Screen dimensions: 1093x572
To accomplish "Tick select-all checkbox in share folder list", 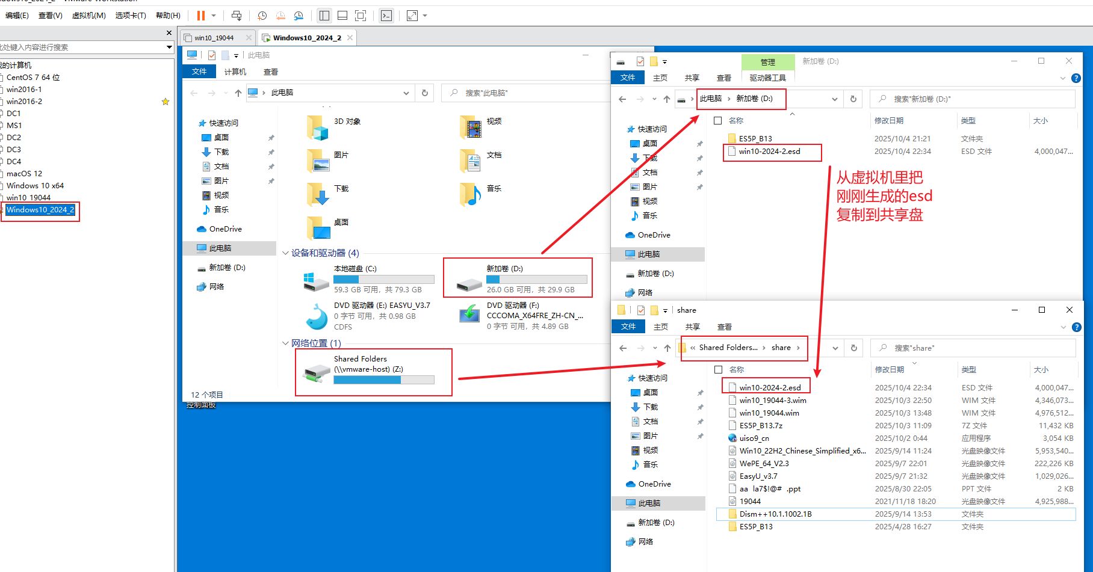I will (x=718, y=369).
